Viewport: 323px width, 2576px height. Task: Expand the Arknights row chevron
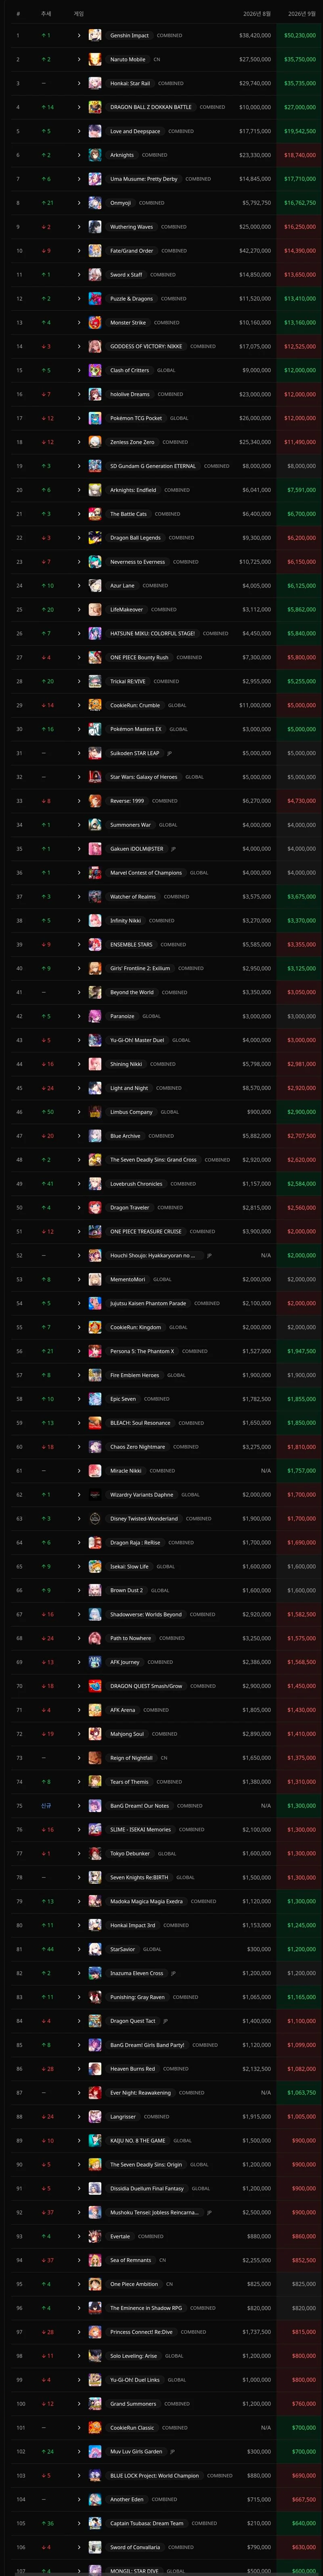coord(79,155)
